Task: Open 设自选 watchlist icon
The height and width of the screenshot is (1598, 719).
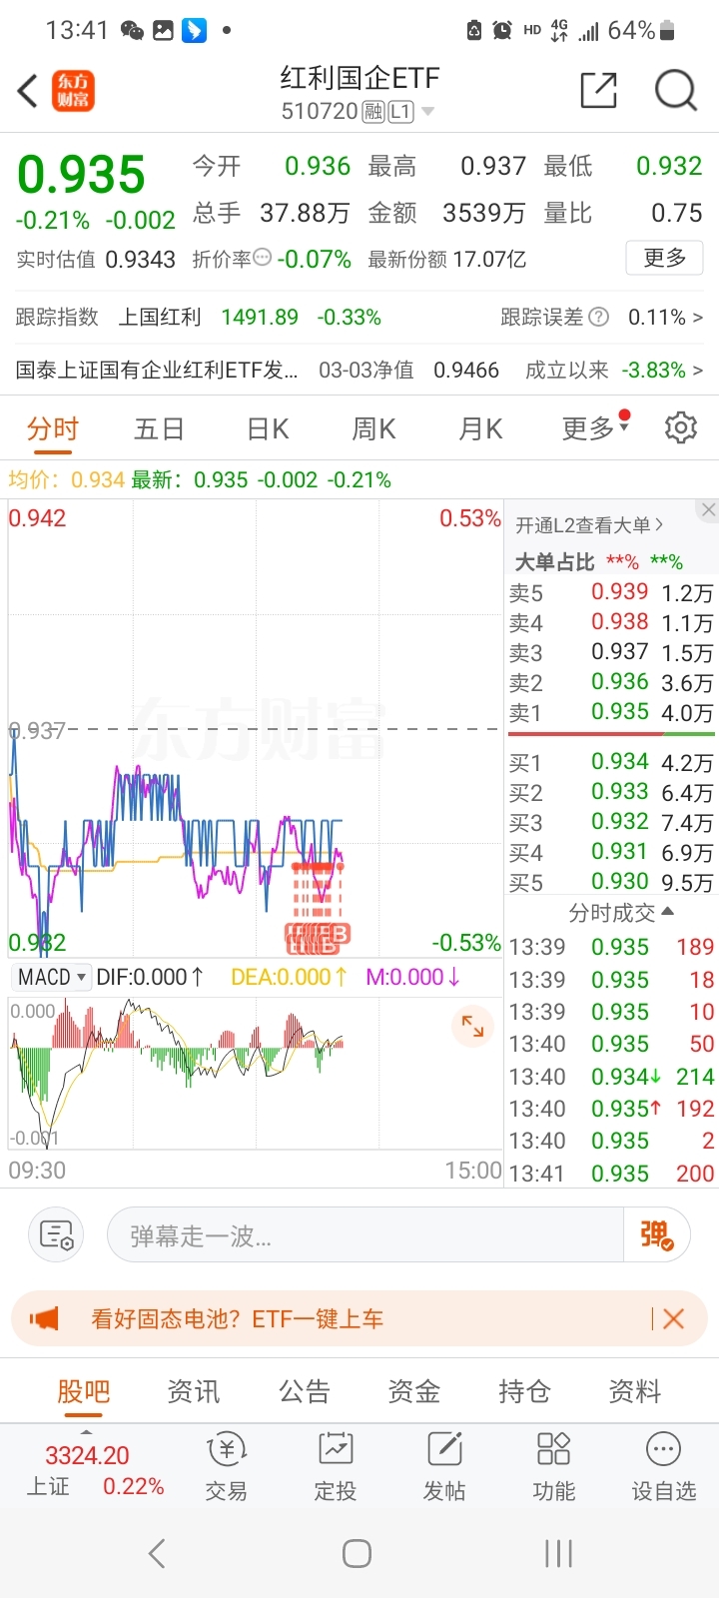Action: (663, 1466)
